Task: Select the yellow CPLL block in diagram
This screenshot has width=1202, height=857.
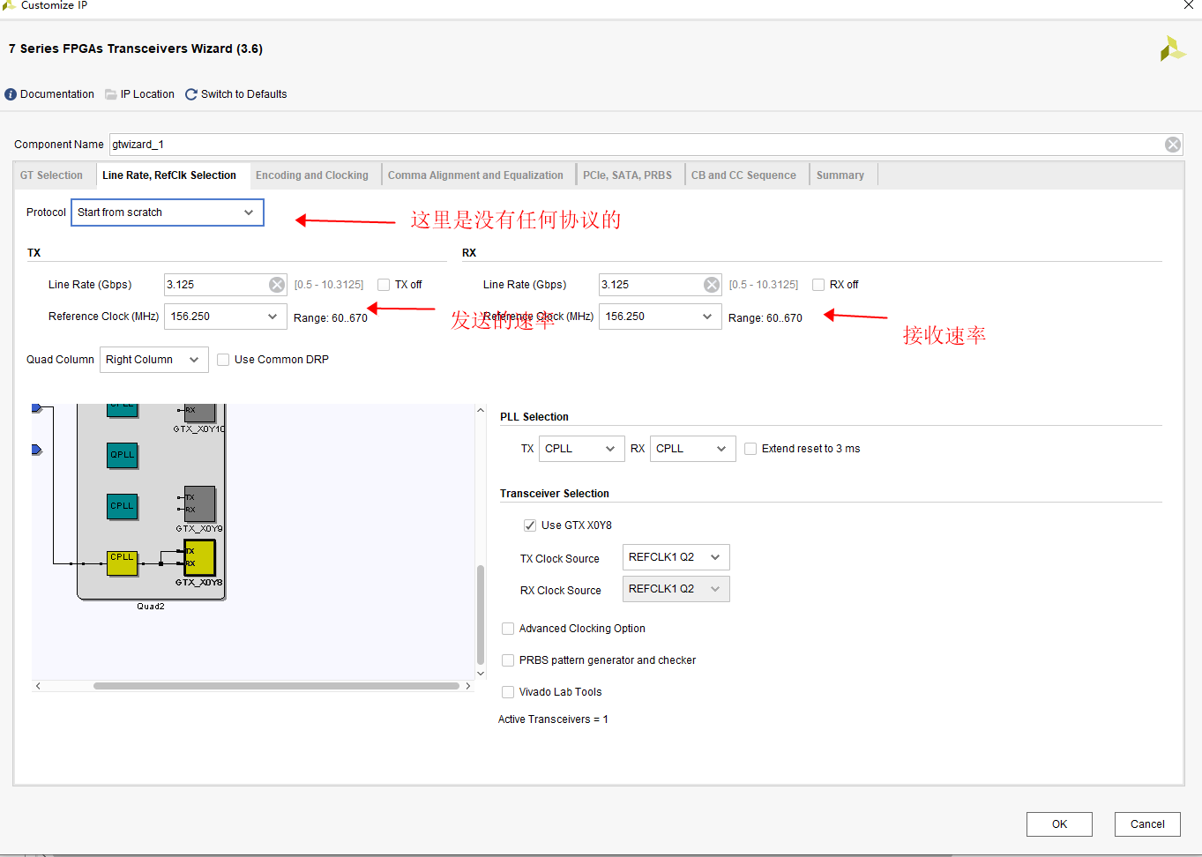Action: [123, 563]
